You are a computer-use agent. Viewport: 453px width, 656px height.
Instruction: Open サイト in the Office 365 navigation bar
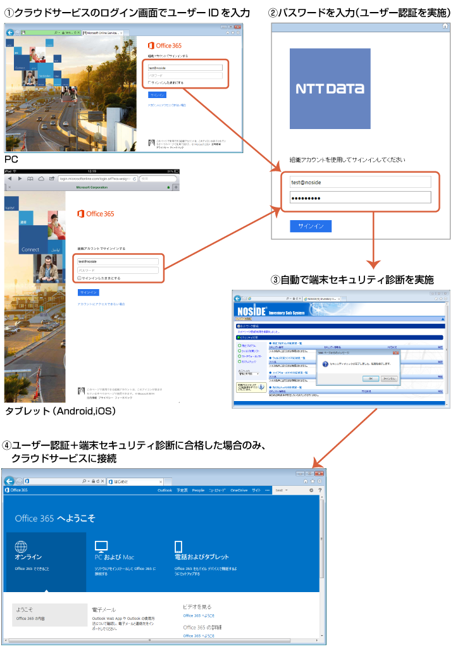(x=256, y=490)
